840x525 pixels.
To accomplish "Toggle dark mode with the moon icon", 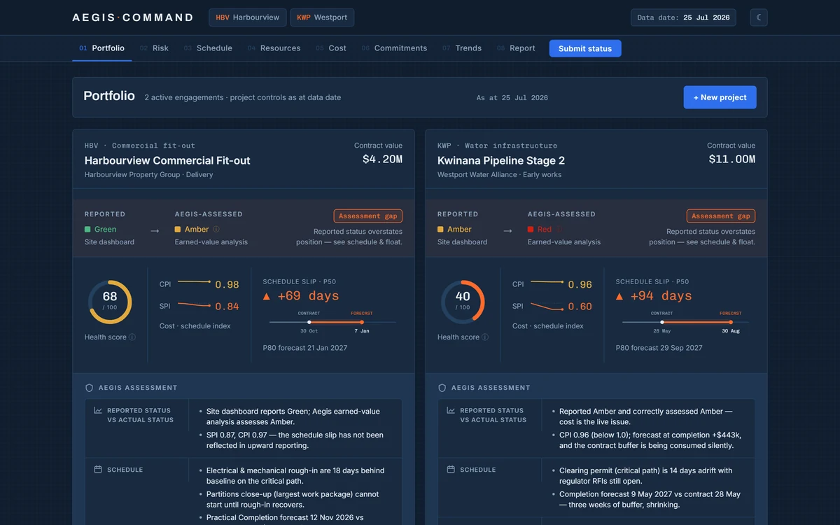I will (x=759, y=17).
